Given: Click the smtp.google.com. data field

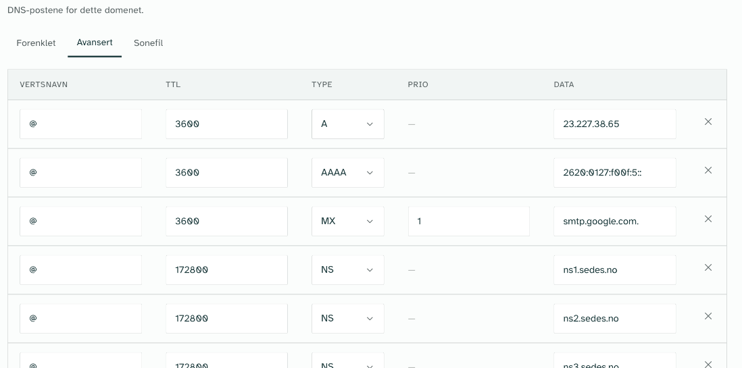Looking at the screenshot, I should (615, 221).
